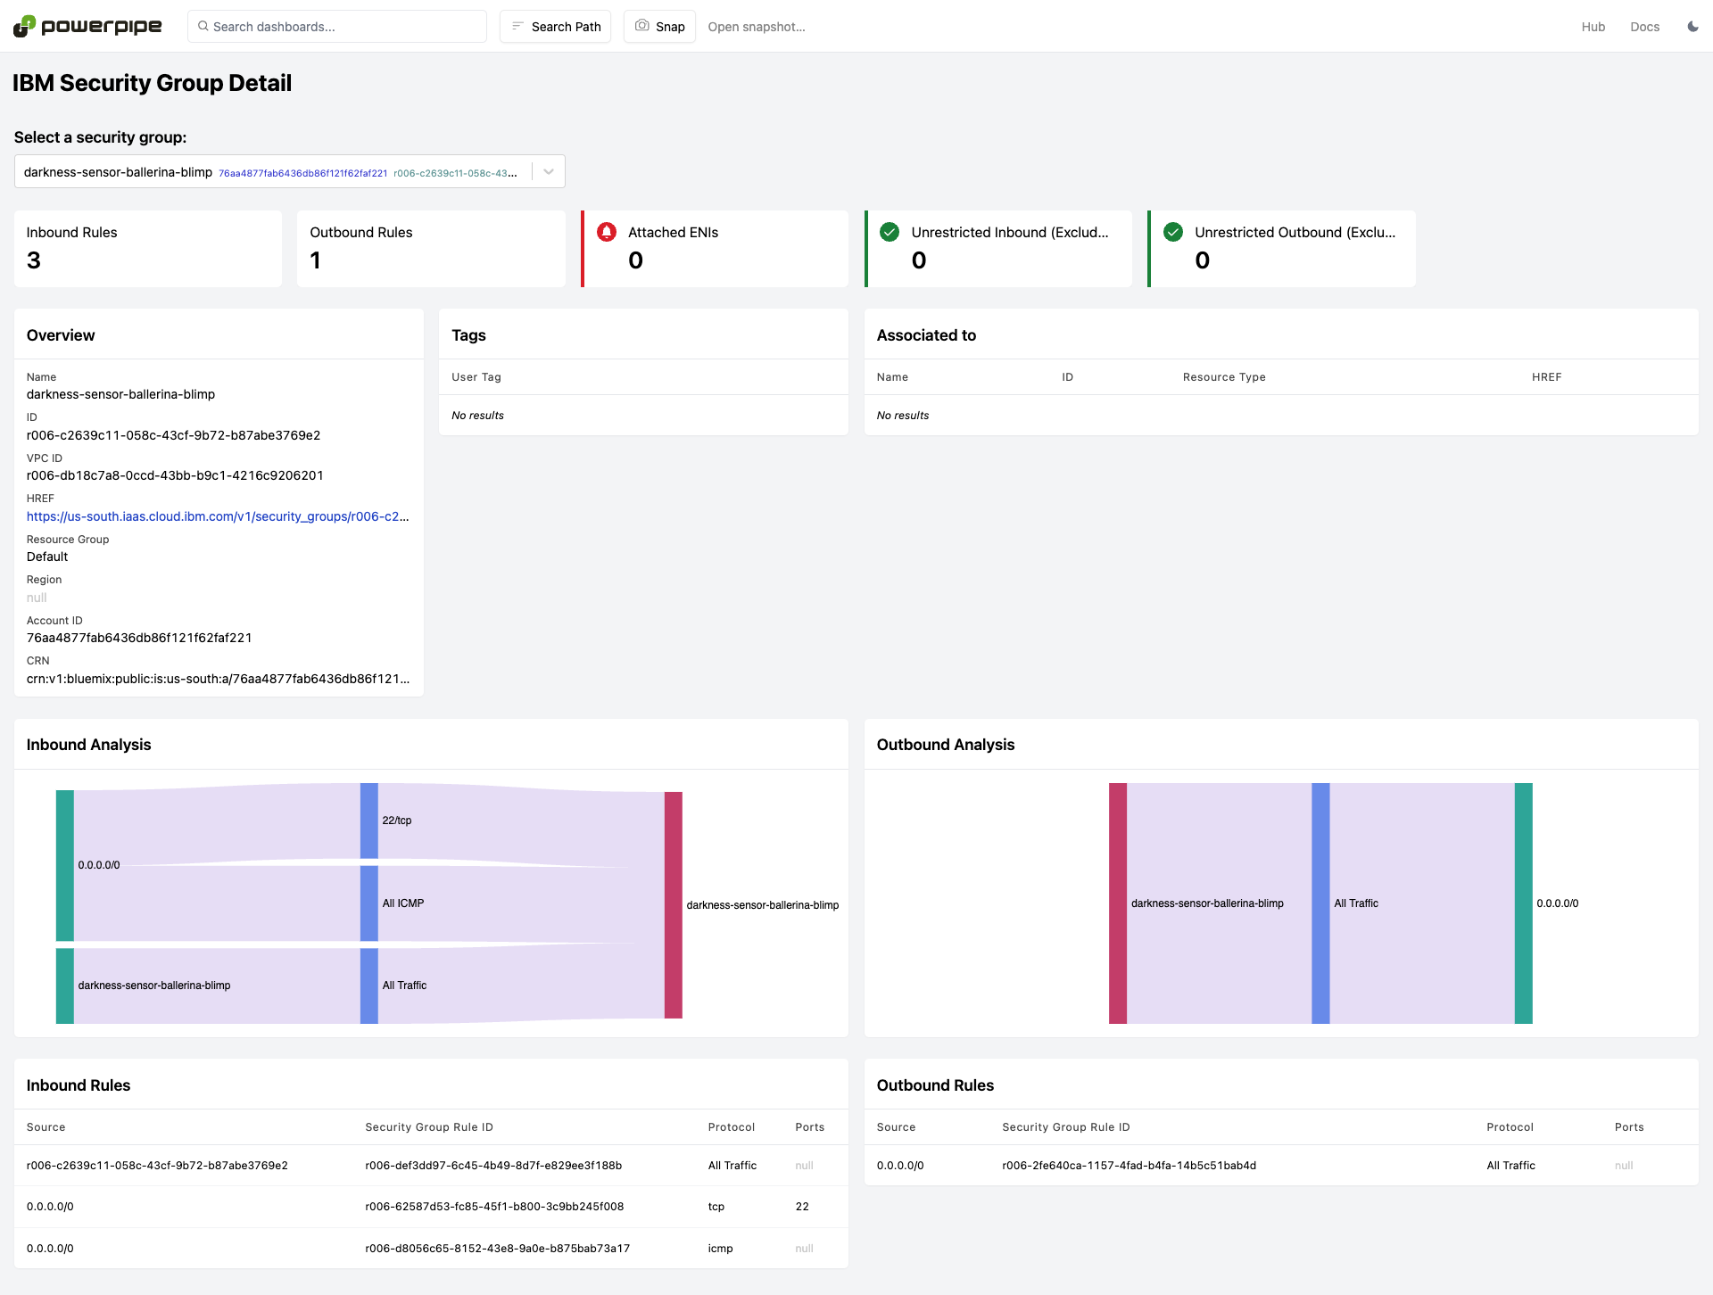
Task: Click the 22/tcp sankey node
Action: 369,821
